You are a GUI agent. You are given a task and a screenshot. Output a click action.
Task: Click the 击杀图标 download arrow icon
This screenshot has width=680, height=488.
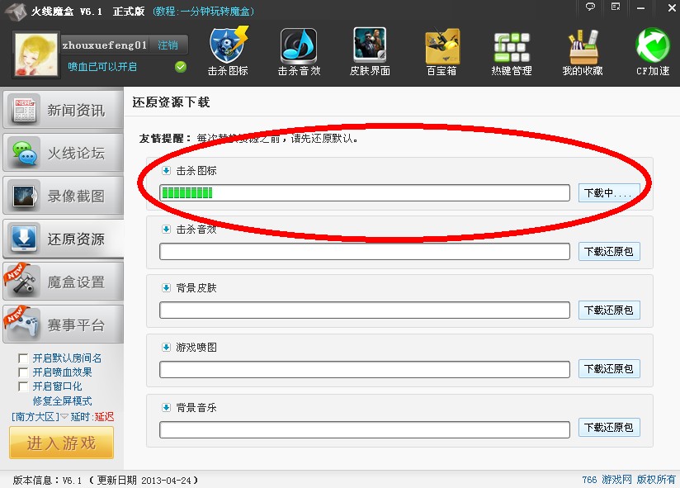[166, 170]
